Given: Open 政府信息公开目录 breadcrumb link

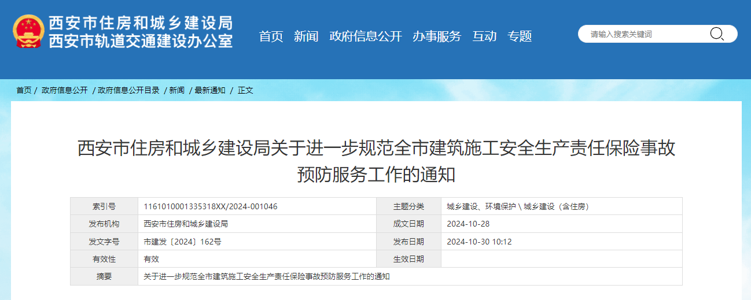Looking at the screenshot, I should (128, 90).
